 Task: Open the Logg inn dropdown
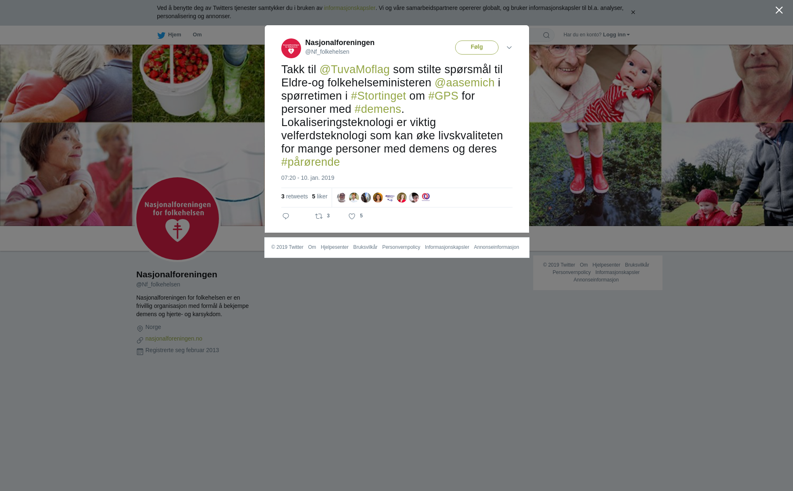616,35
